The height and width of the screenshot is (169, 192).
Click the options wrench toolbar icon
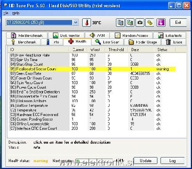(150, 23)
